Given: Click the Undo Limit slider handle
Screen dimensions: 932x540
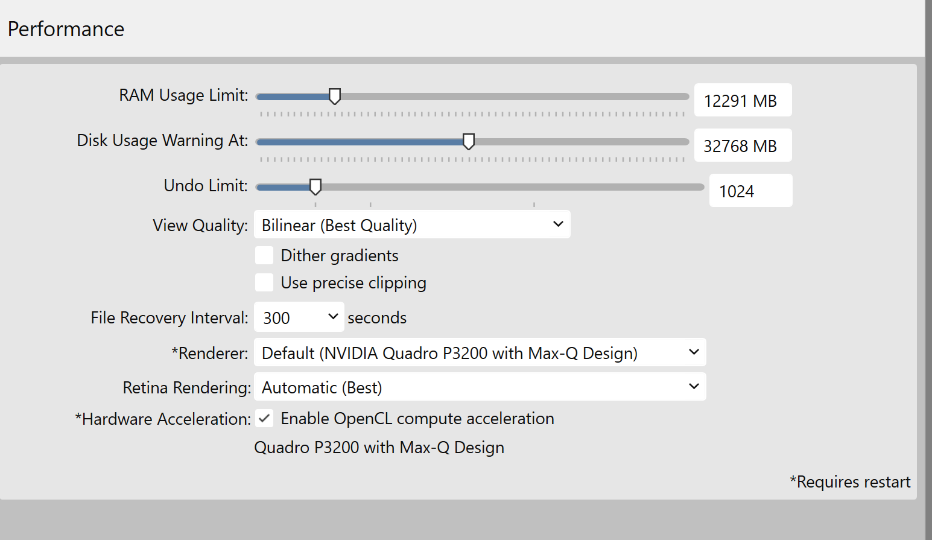Looking at the screenshot, I should click(315, 186).
